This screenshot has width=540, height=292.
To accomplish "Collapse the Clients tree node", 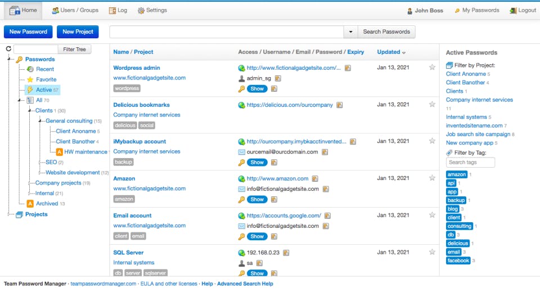I will [x=30, y=110].
